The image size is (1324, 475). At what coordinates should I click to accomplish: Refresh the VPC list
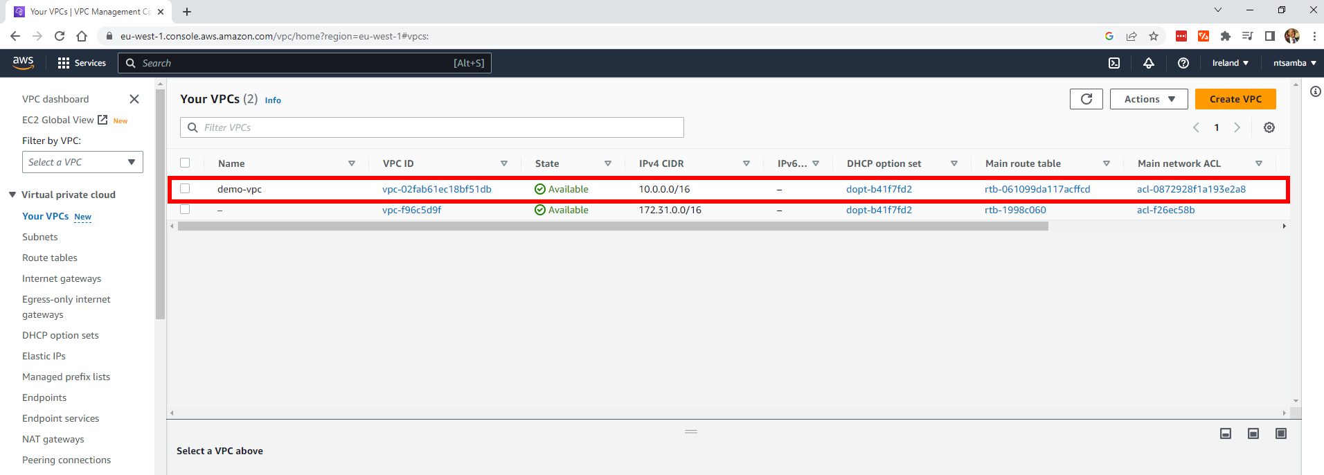(x=1086, y=99)
